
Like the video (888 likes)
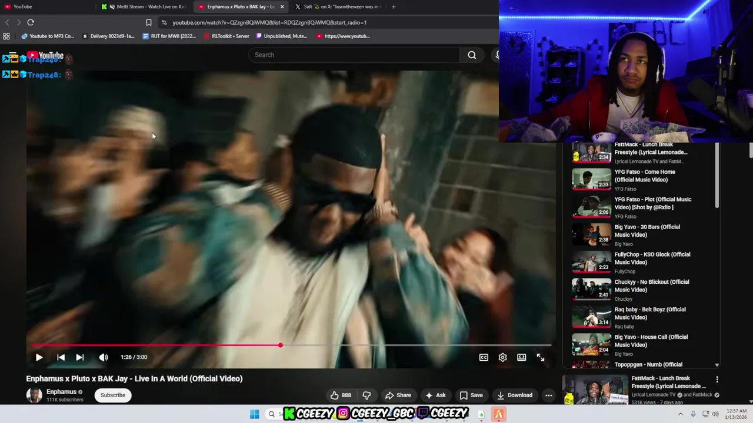(341, 395)
